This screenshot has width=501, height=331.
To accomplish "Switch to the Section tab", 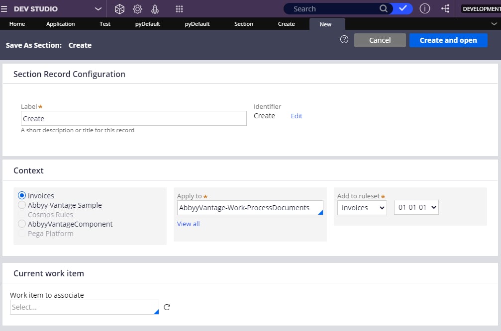I will pyautogui.click(x=243, y=24).
